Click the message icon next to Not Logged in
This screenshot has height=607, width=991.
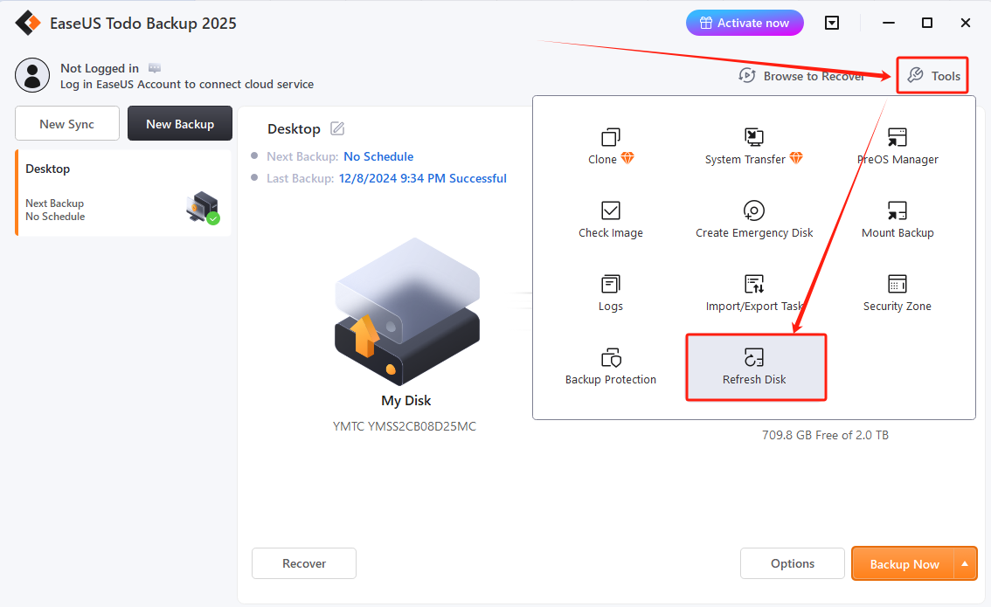pos(154,67)
